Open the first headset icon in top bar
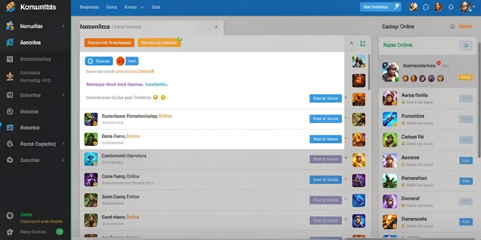The image size is (481, 240). tap(426, 7)
